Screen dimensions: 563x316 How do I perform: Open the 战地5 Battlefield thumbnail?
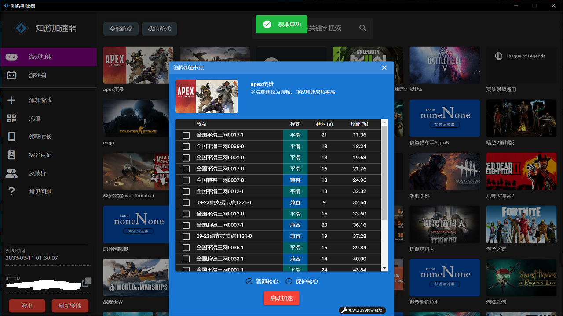[445, 65]
